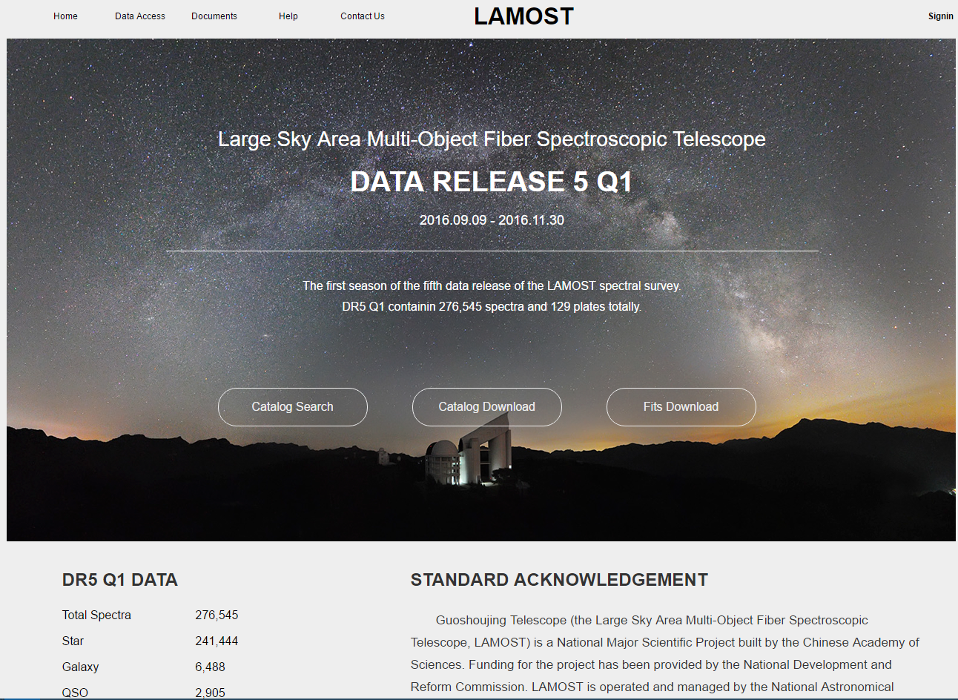958x700 pixels.
Task: Click the 'Guoshoujing Telescope' acknowledgement paragraph
Action: (x=665, y=653)
